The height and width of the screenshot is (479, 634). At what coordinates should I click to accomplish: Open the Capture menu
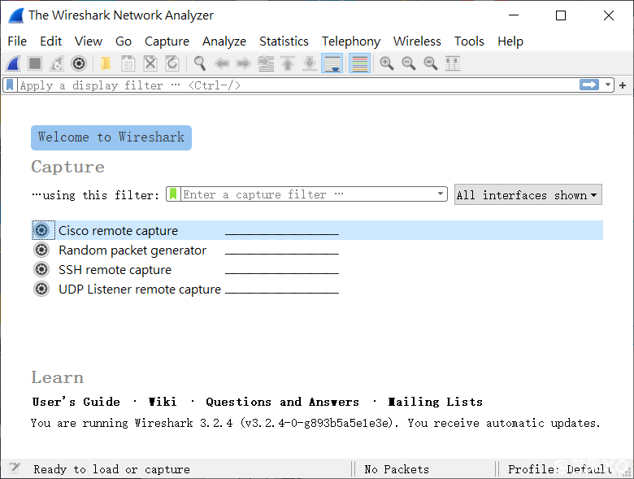pyautogui.click(x=167, y=41)
